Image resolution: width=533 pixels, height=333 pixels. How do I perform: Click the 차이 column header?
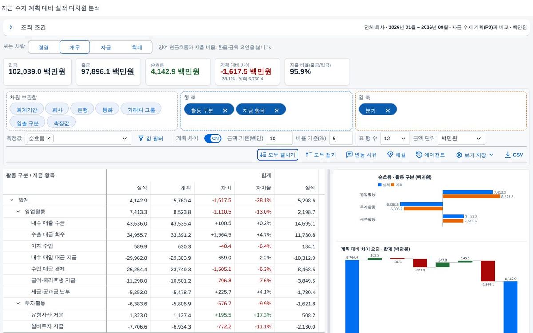[x=214, y=188]
